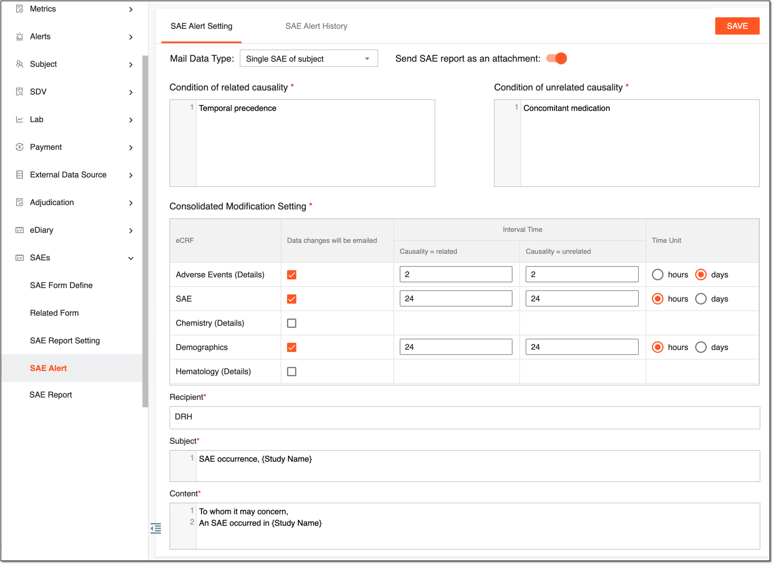Click the Content template editor

coord(464,526)
